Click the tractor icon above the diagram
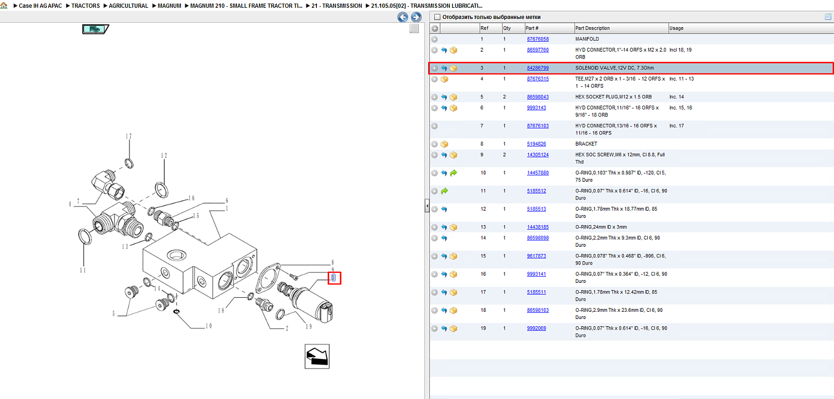This screenshot has width=834, height=399. point(95,29)
